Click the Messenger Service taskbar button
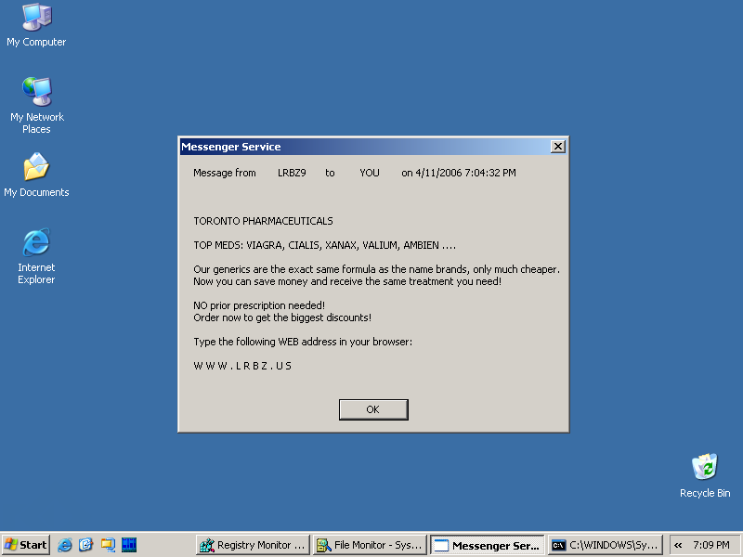This screenshot has width=743, height=557. coord(487,545)
